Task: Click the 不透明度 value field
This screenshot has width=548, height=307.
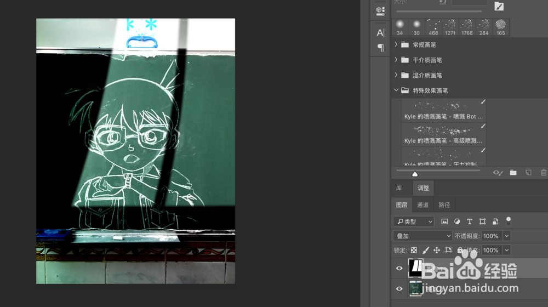Action: 492,236
